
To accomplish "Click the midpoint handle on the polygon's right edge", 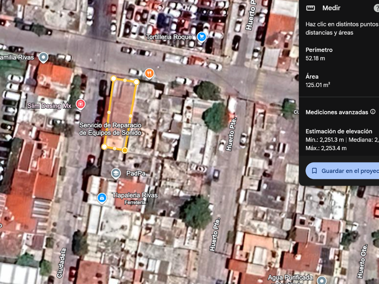I will (x=130, y=116).
